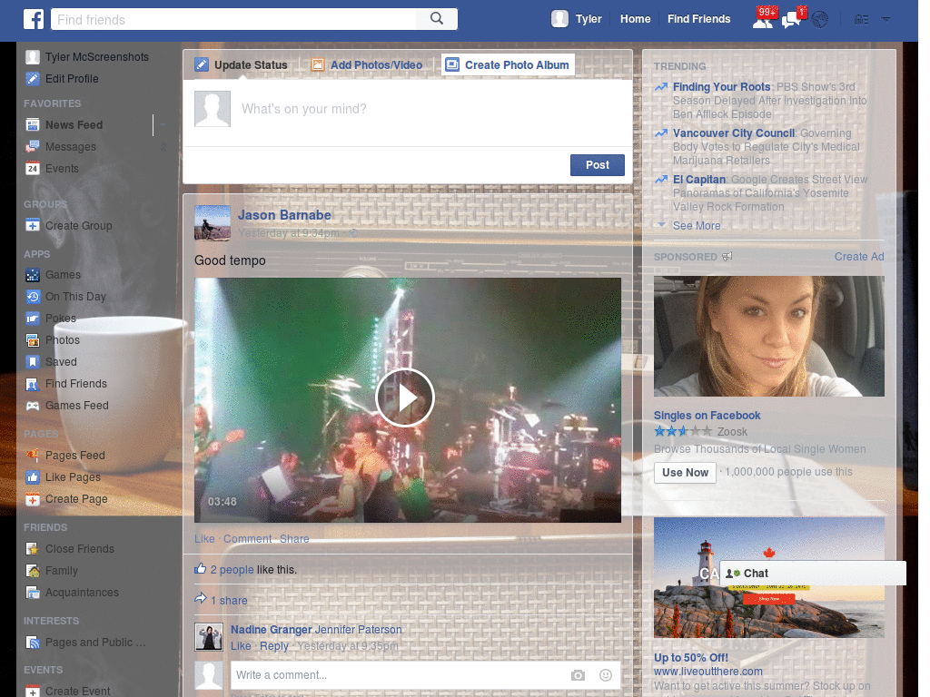Open the Jennifer Paterson mention
This screenshot has width=930, height=697.
[x=358, y=630]
